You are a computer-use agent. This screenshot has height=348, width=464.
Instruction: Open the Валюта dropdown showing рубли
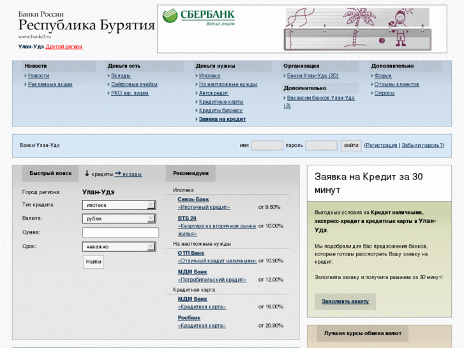[119, 218]
